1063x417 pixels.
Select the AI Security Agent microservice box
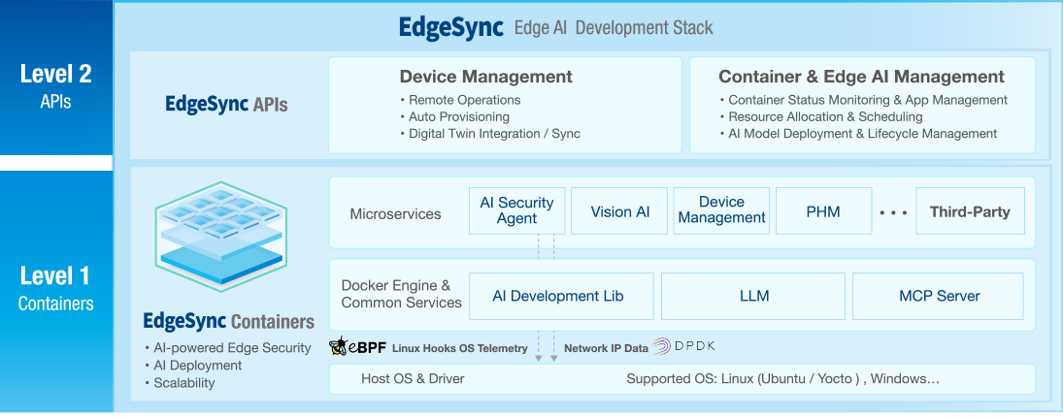516,210
